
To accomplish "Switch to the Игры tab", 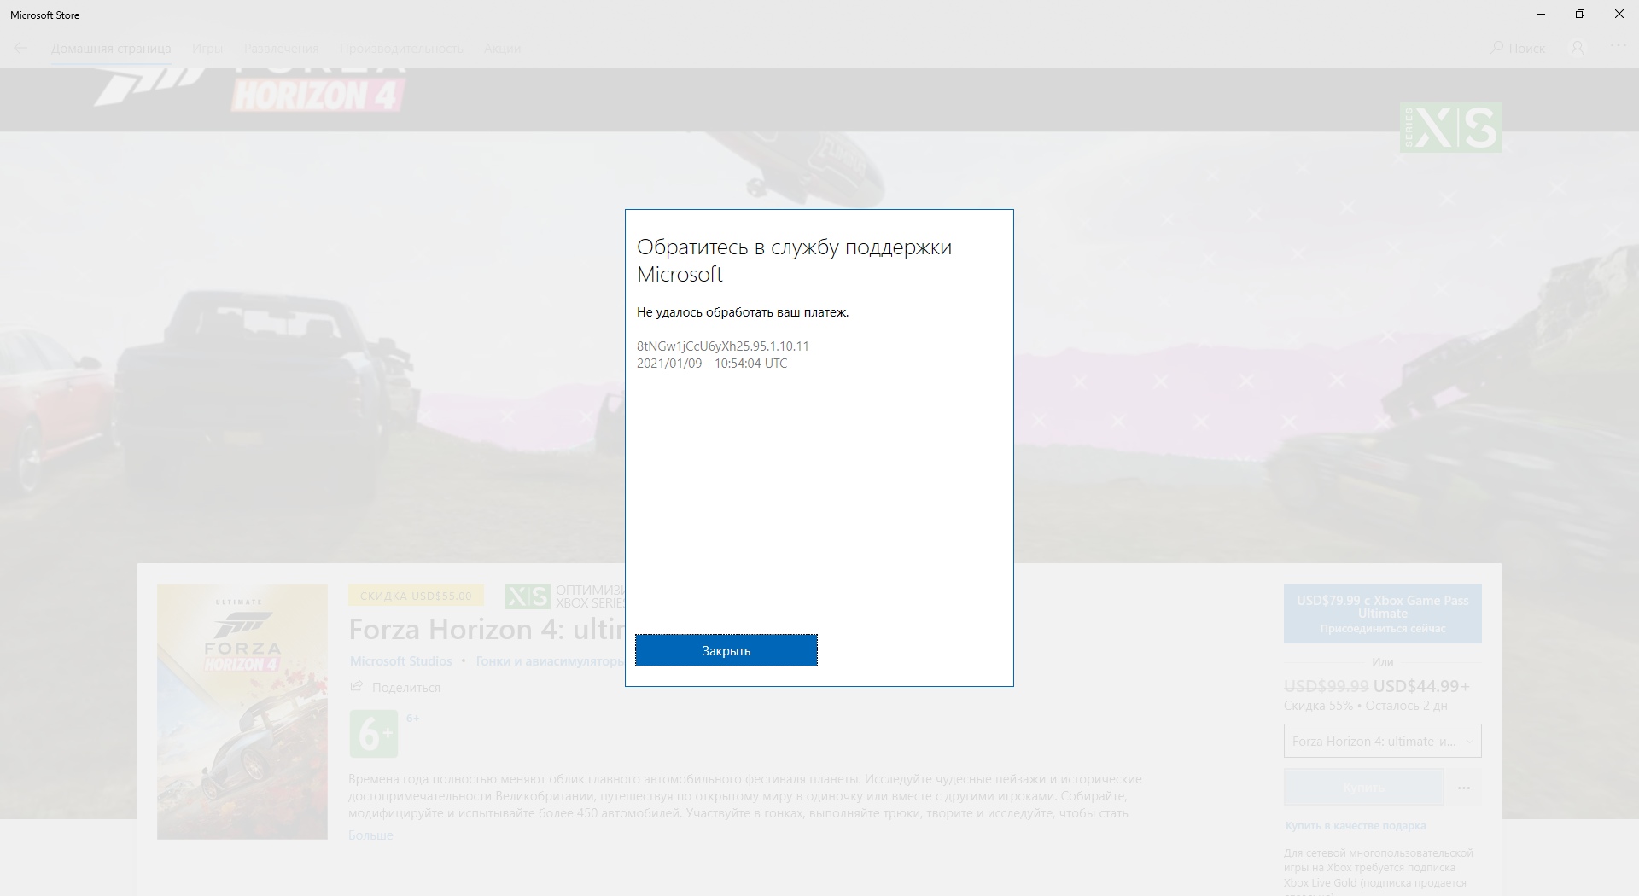I will click(207, 49).
